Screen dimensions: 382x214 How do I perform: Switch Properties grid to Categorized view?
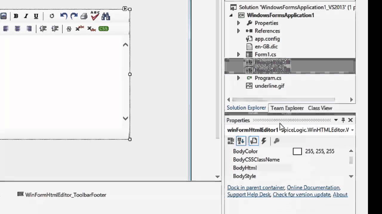[x=231, y=141]
